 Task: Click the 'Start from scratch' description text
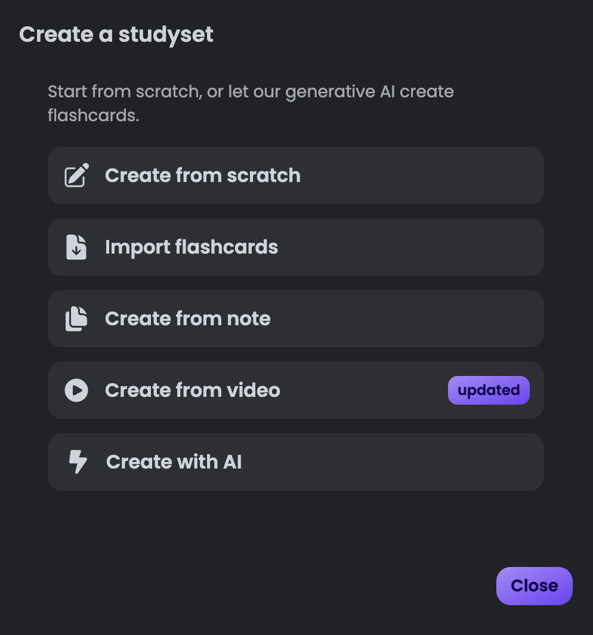(x=251, y=93)
